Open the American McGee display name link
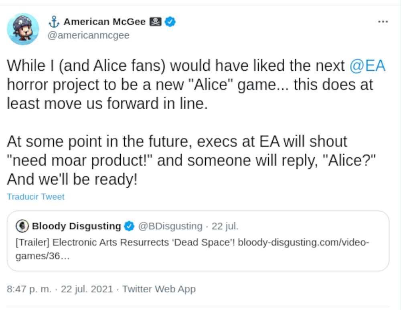Screen dimensions: 401x310 pos(104,22)
